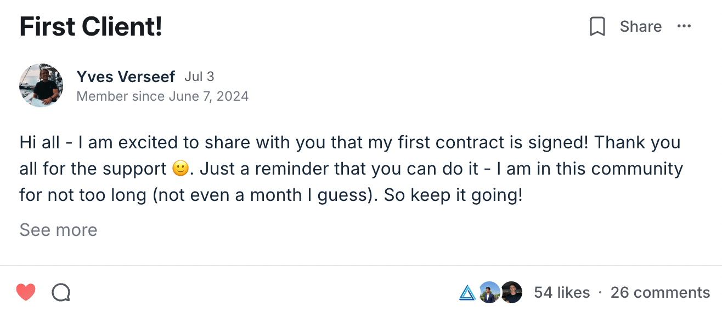This screenshot has width=722, height=312.
Task: Like the post with the heart icon
Action: pyautogui.click(x=26, y=293)
